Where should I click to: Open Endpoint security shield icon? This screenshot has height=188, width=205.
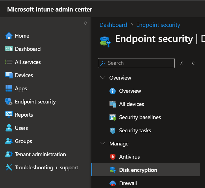9,102
